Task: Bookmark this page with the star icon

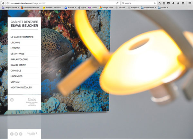Action: tap(160, 3)
